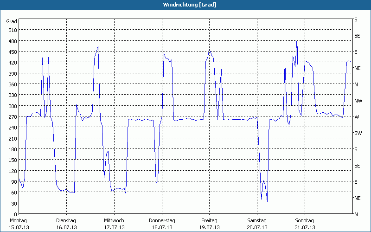Click the "Grad" unit label above y-axis
The image size is (371, 232).
tap(12, 21)
